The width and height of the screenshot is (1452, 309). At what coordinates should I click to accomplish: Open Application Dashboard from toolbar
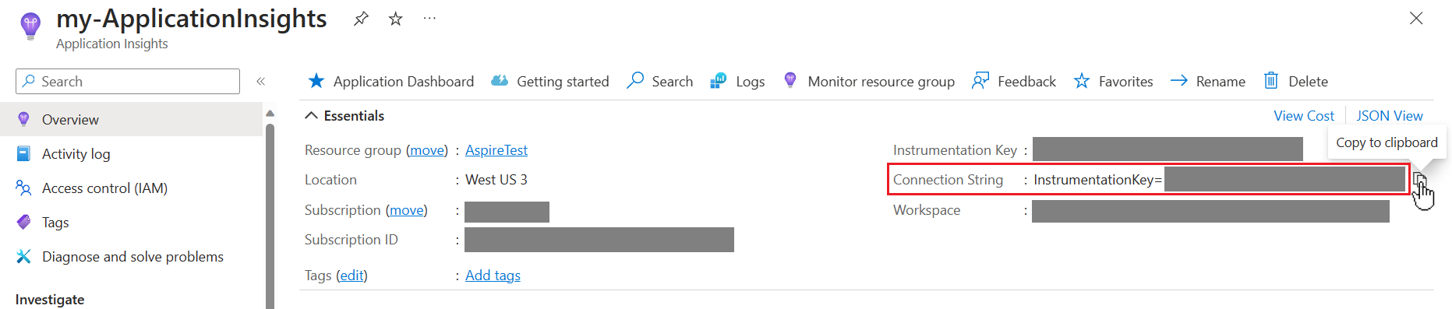[x=390, y=81]
